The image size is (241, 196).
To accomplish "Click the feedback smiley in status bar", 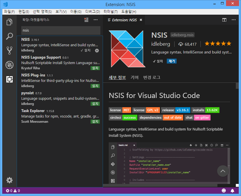I will (x=224, y=191).
